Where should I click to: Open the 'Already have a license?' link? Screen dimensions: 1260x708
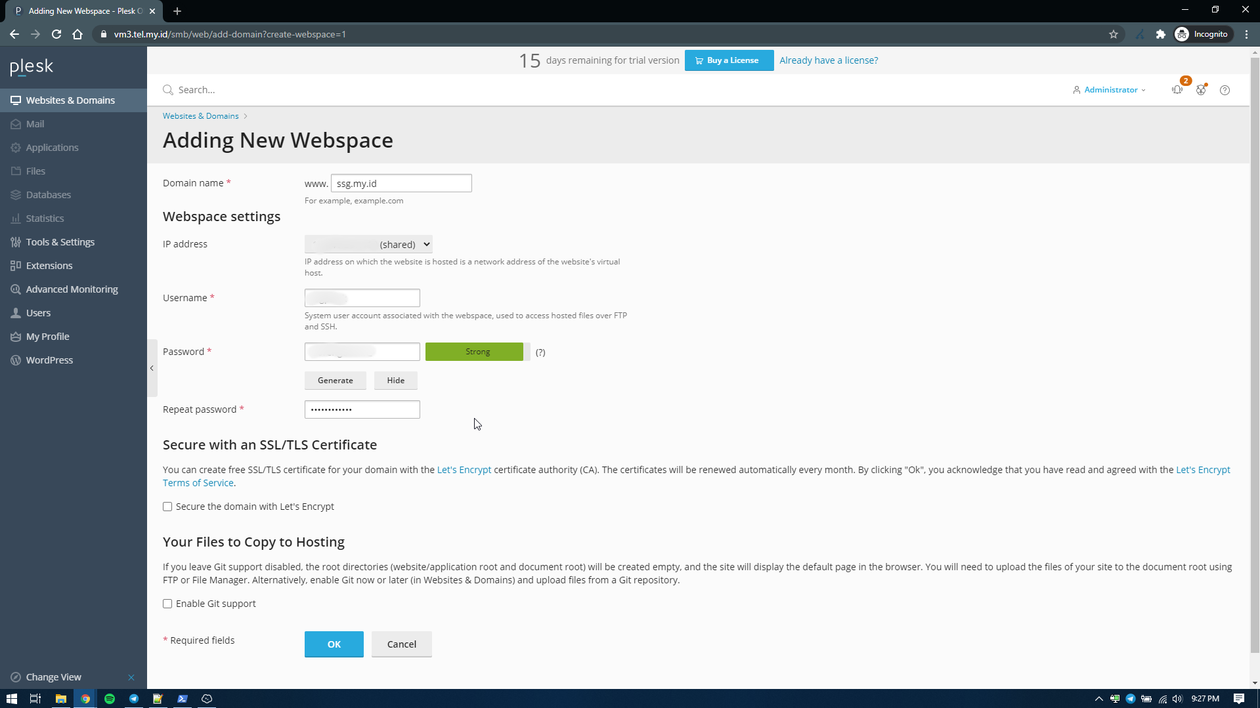[x=829, y=60]
